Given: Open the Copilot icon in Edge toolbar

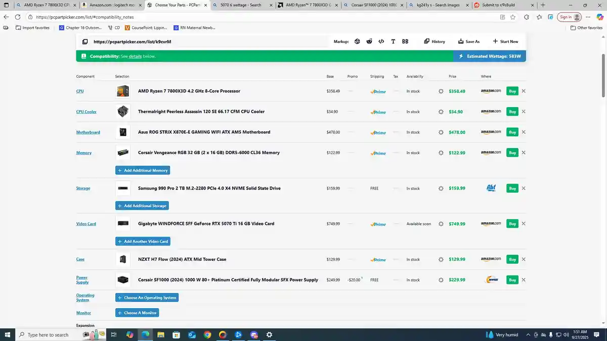Looking at the screenshot, I should tap(600, 17).
